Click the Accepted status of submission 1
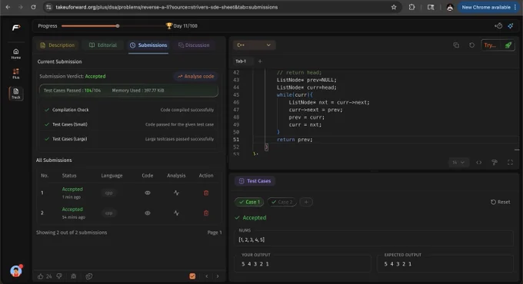This screenshot has height=284, width=523. tap(72, 189)
